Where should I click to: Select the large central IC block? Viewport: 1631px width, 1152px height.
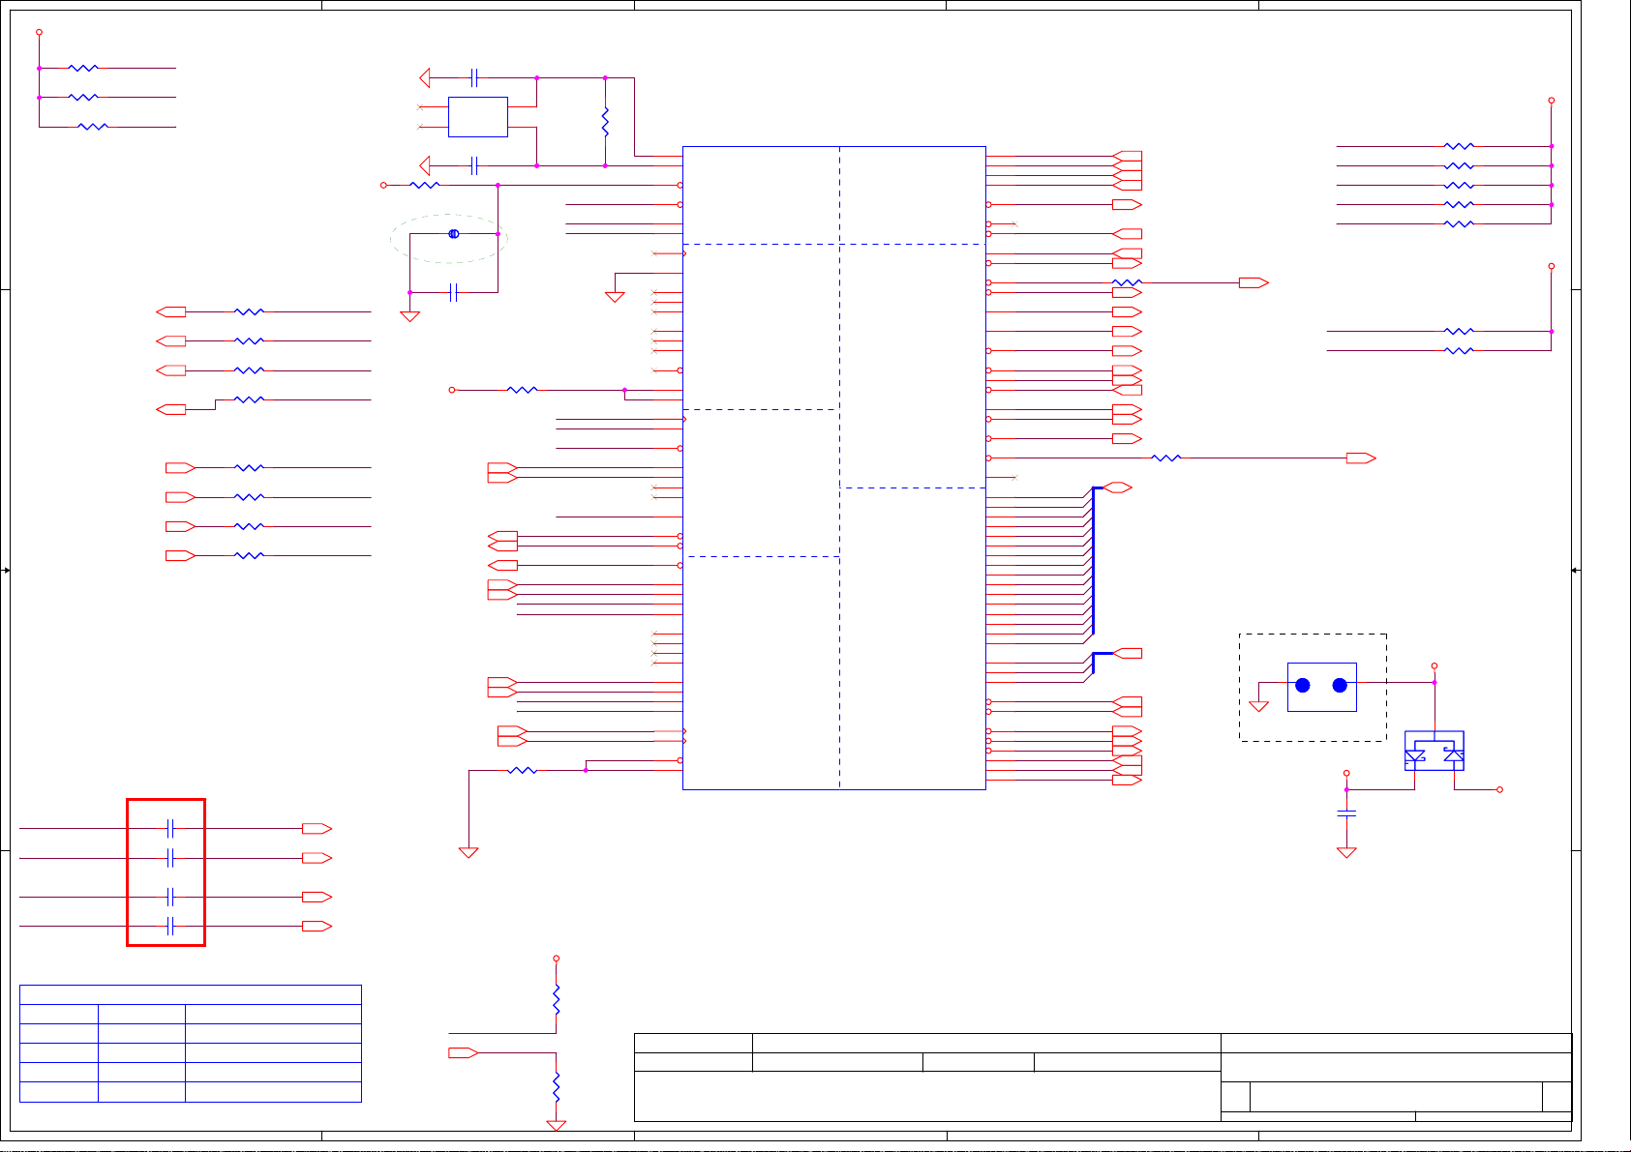pos(834,468)
